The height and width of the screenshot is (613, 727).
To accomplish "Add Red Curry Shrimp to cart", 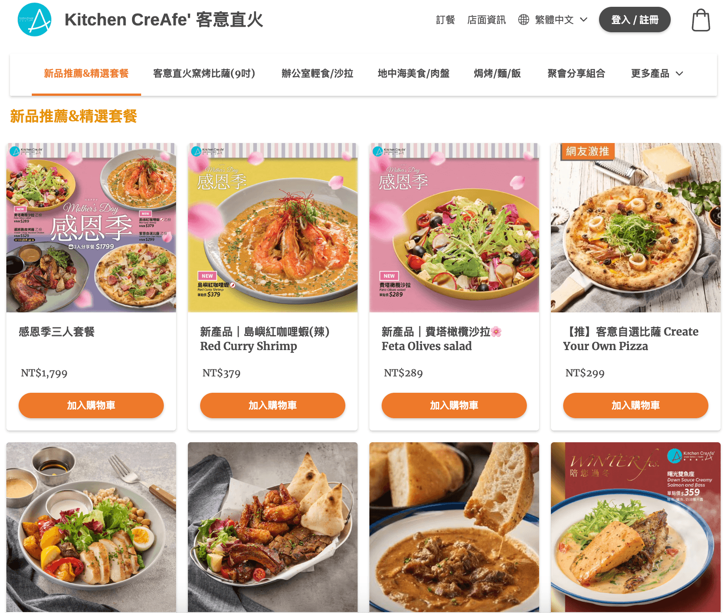I will click(273, 405).
